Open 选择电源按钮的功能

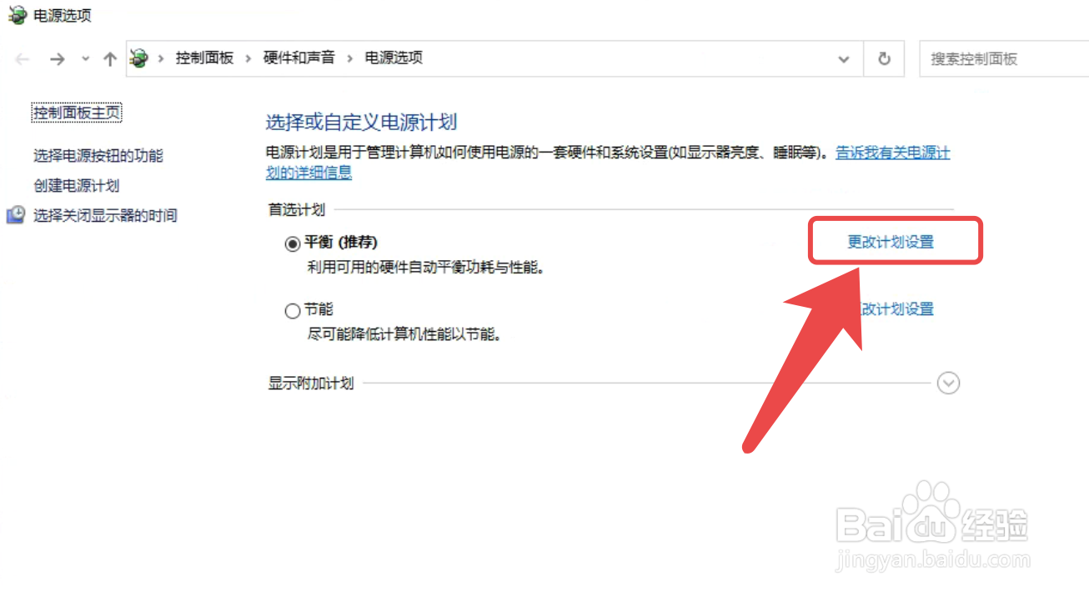pyautogui.click(x=98, y=155)
